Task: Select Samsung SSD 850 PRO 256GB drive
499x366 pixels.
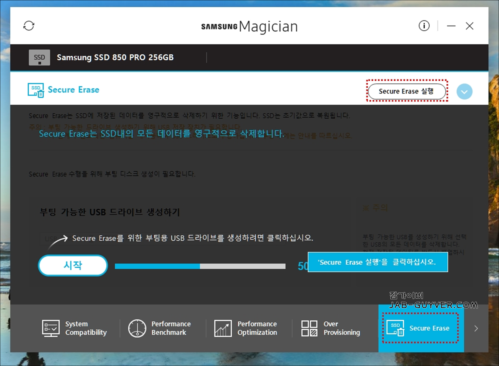Action: (x=115, y=57)
